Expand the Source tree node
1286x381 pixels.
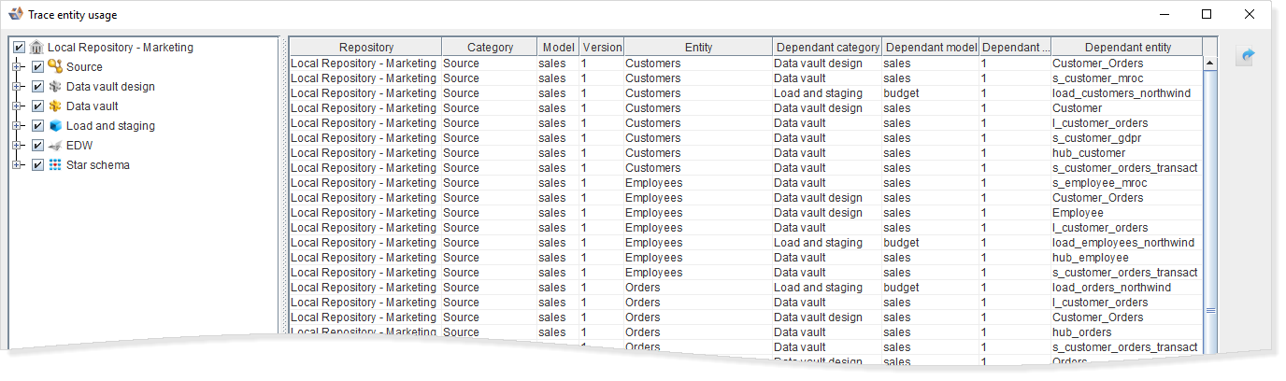pyautogui.click(x=17, y=67)
